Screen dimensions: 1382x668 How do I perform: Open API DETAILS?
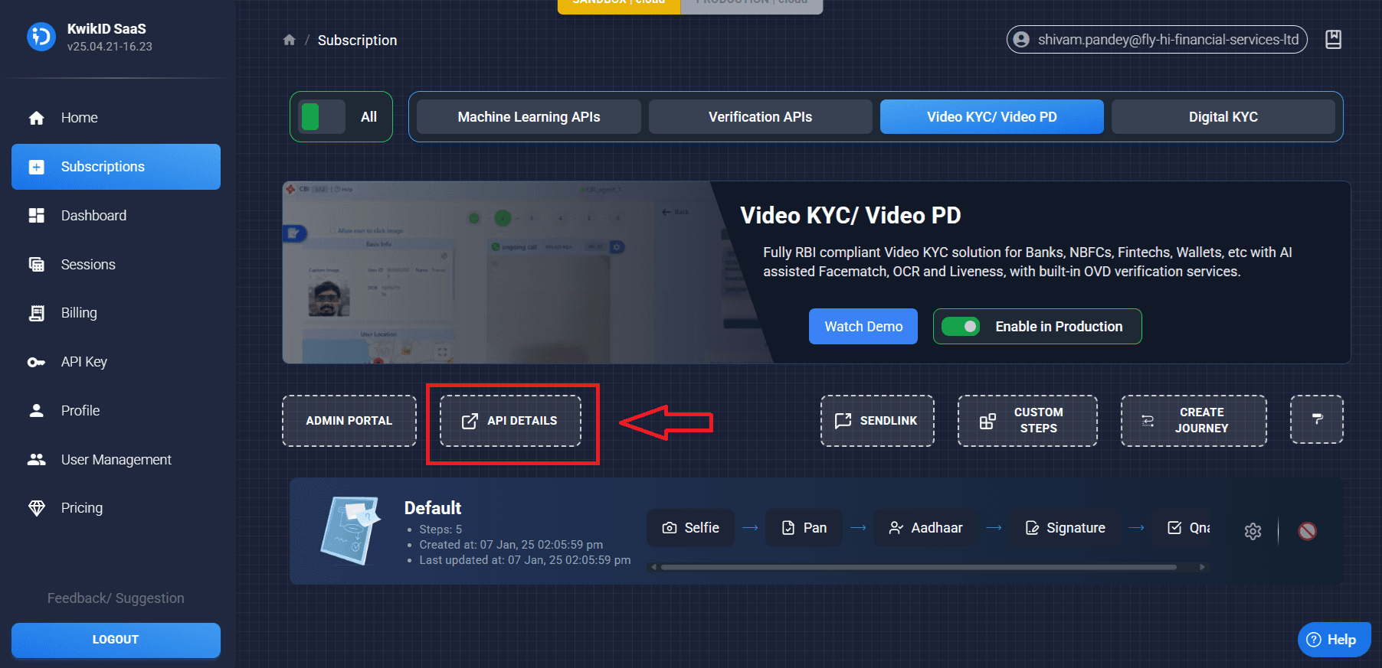[510, 421]
